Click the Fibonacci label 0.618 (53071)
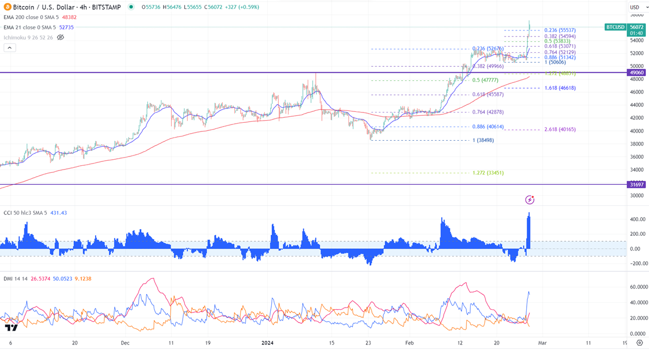Image resolution: width=649 pixels, height=351 pixels. [560, 46]
